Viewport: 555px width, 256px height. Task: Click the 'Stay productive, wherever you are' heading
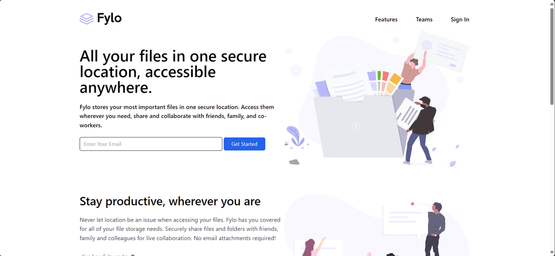(170, 201)
